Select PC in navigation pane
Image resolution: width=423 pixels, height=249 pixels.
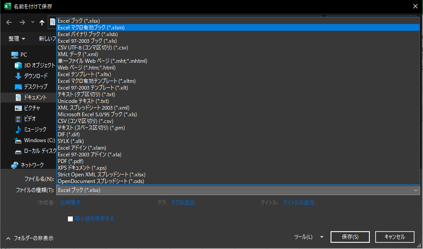[19, 55]
